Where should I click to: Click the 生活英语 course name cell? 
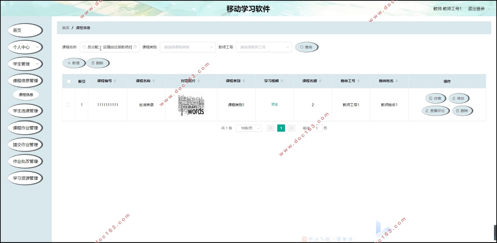[146, 105]
